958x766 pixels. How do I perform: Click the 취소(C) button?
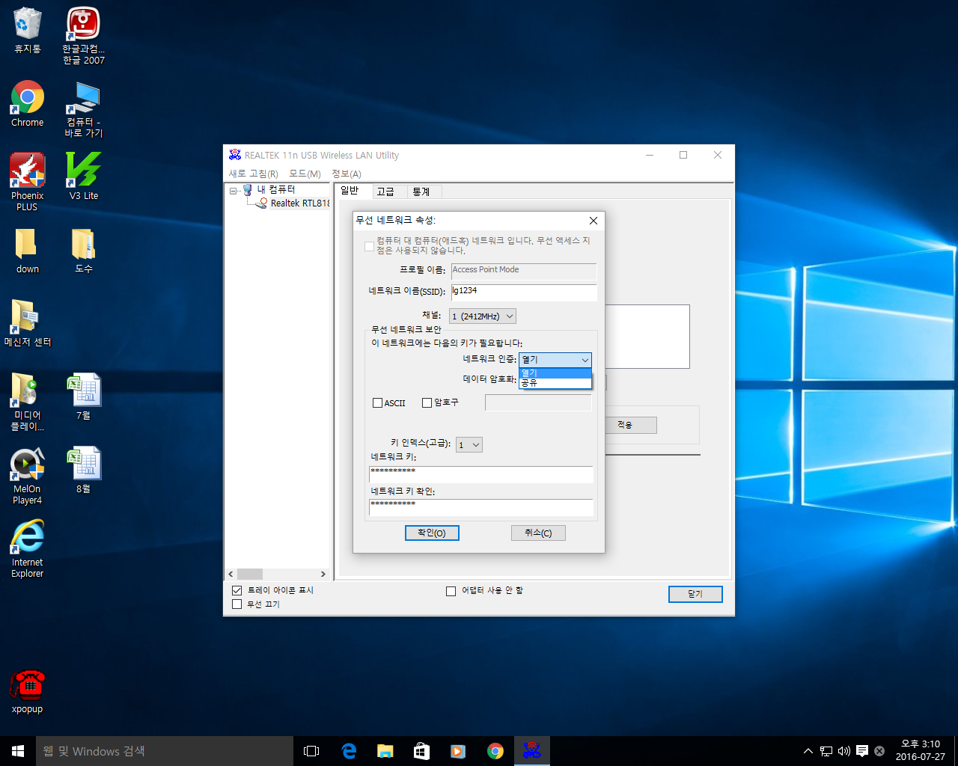(x=538, y=533)
